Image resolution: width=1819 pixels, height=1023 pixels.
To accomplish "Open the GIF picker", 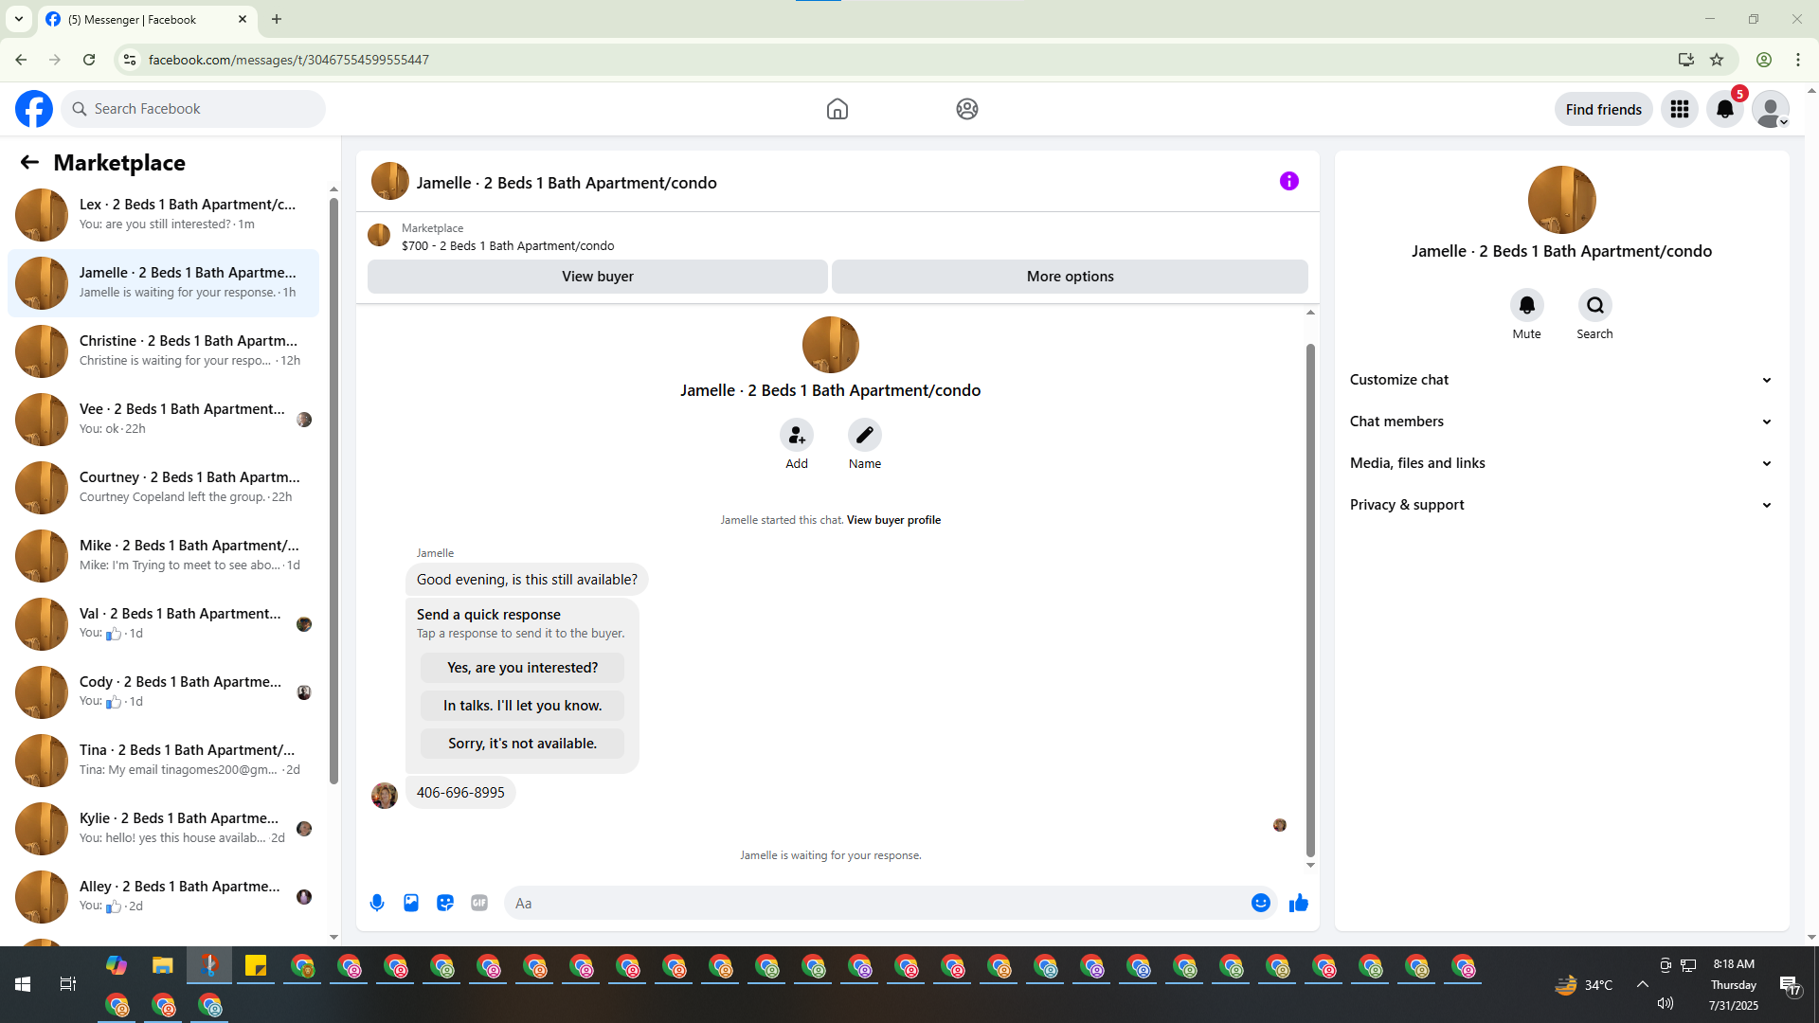I will [479, 903].
